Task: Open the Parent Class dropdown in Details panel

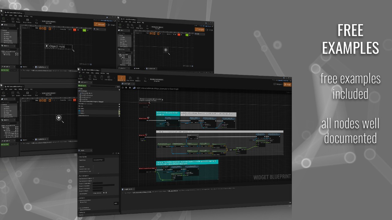Action: [99, 160]
